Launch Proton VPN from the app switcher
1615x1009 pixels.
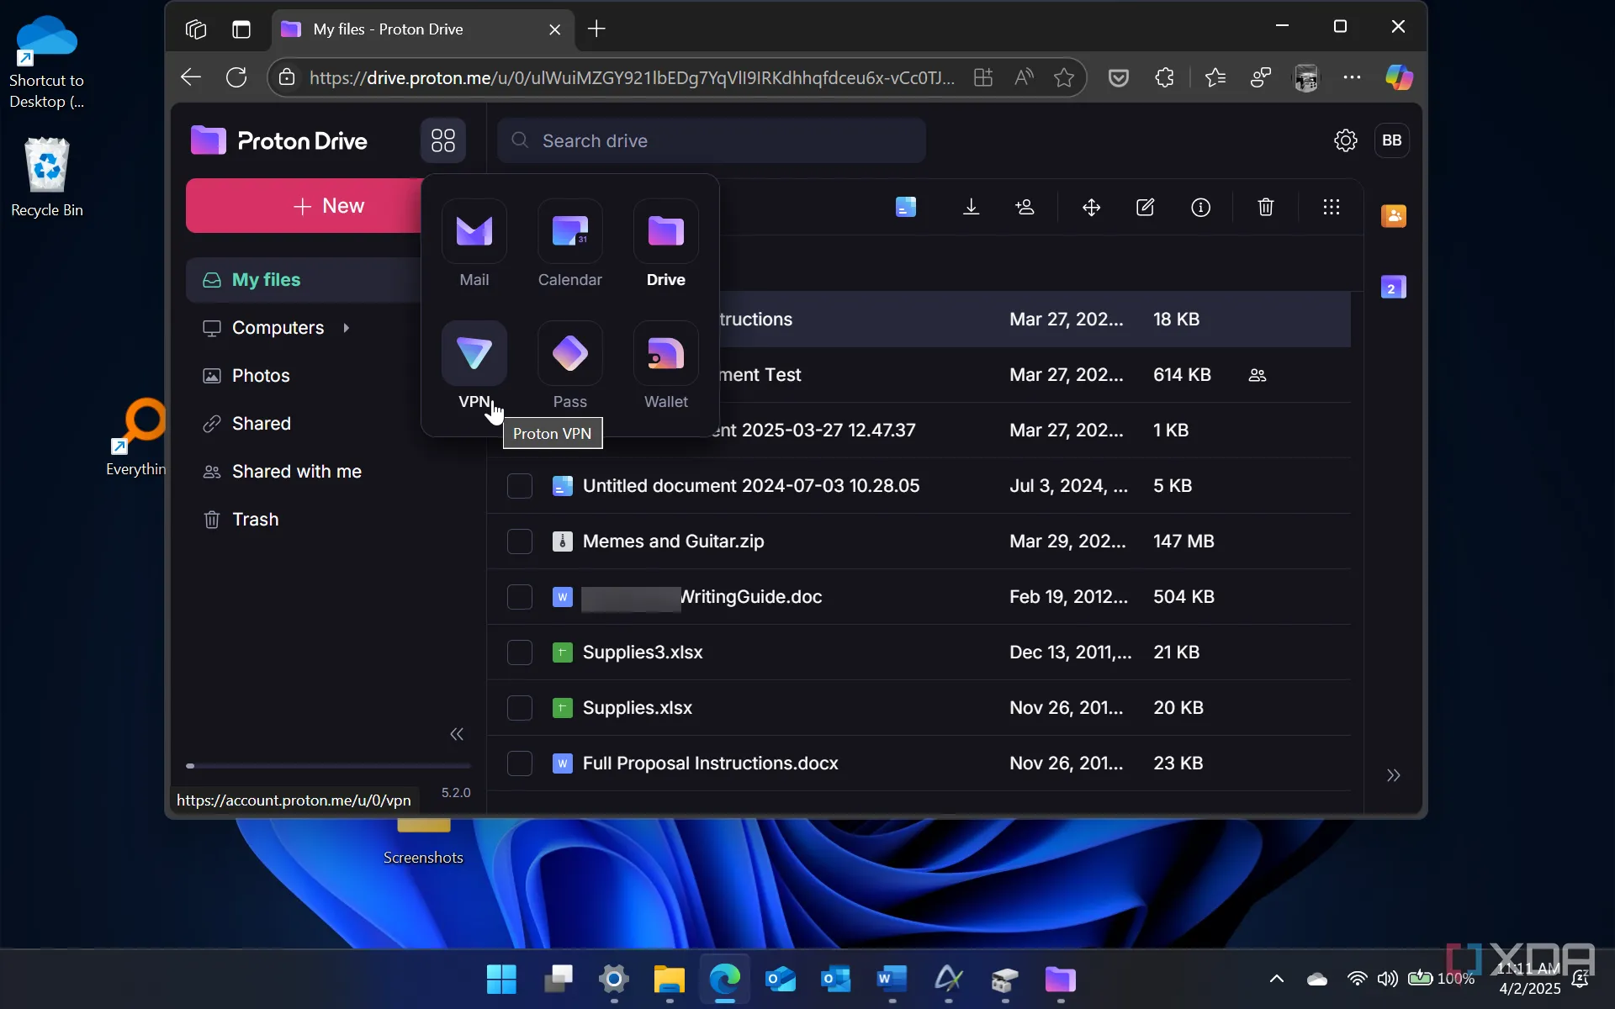coord(474,366)
